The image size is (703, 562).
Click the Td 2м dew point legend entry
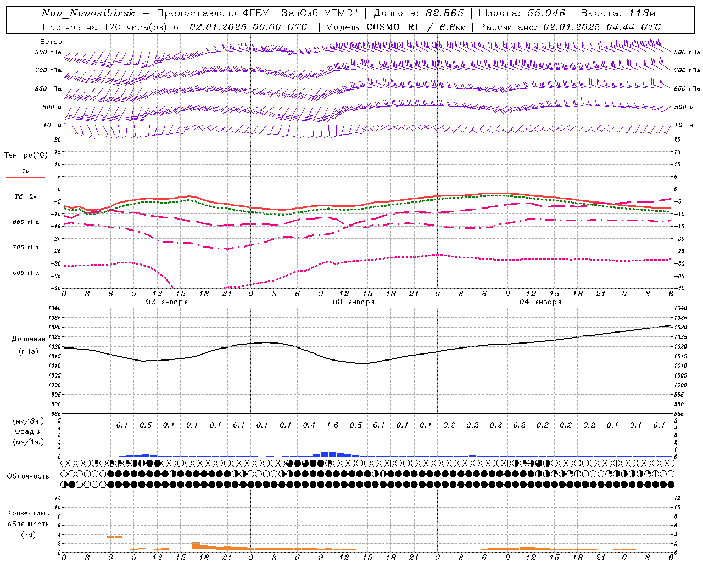[x=26, y=196]
